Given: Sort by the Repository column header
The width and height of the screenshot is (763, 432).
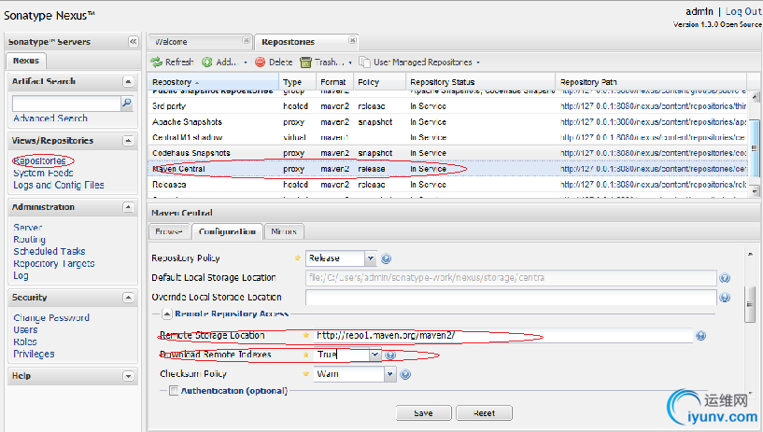Looking at the screenshot, I should click(214, 82).
